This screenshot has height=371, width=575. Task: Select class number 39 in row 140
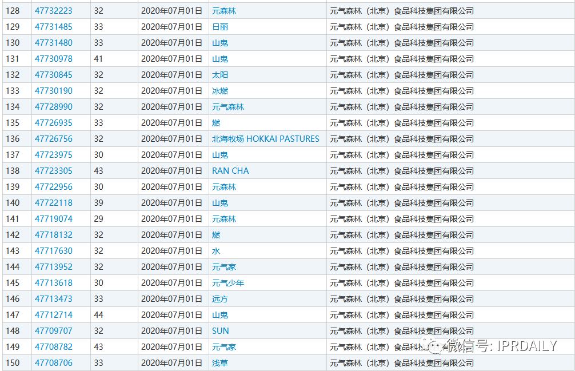tap(98, 203)
